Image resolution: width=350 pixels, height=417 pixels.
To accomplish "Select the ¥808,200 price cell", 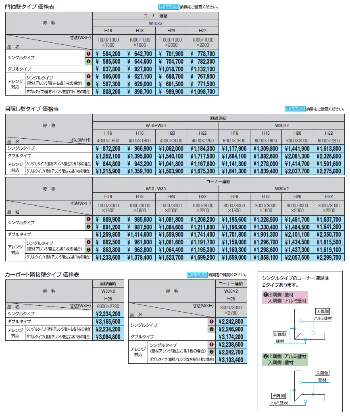I will coord(108,92).
